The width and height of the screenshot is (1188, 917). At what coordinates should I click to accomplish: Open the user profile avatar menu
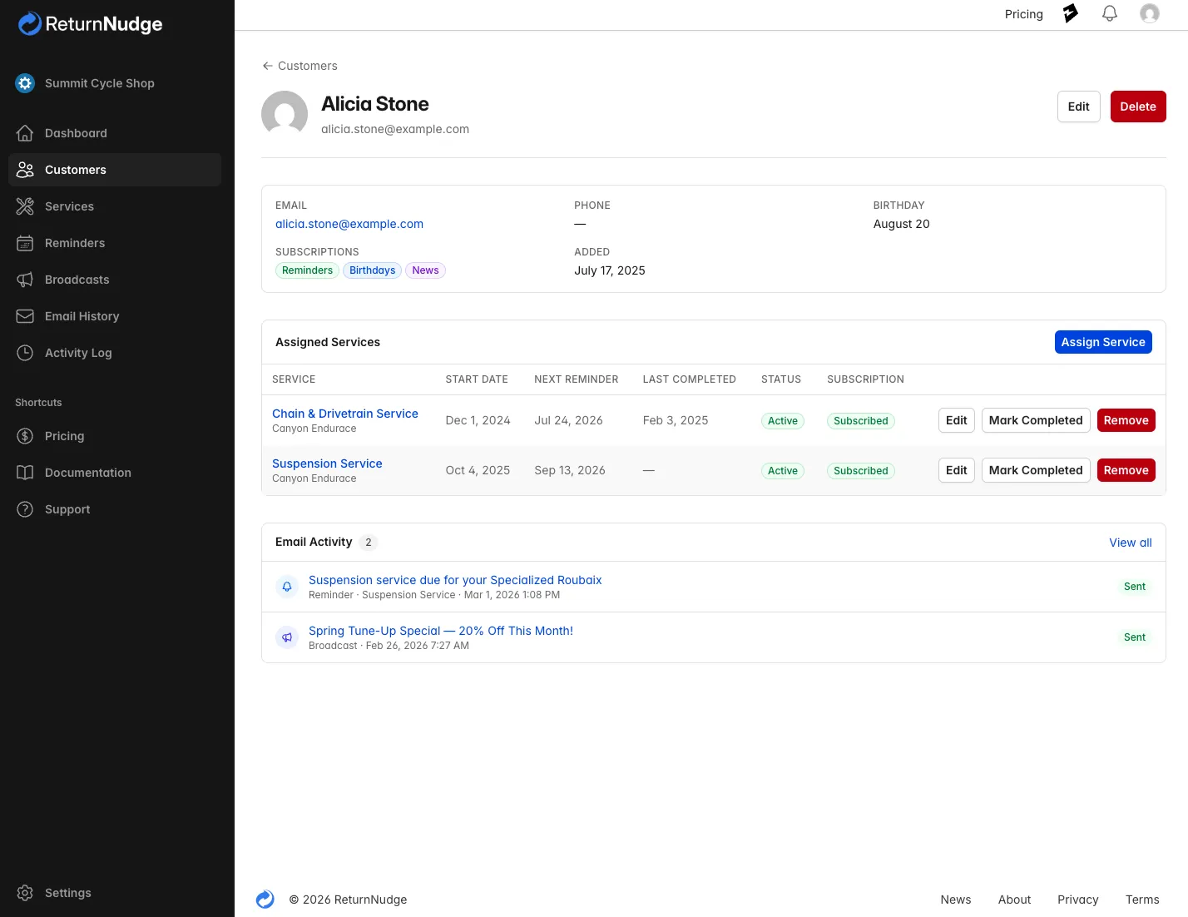[1150, 14]
